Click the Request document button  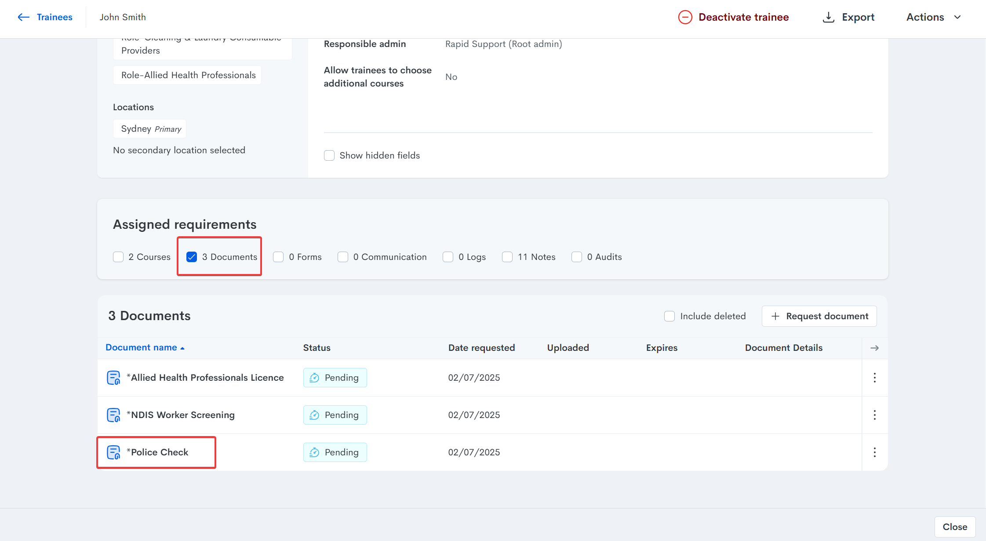[819, 316]
